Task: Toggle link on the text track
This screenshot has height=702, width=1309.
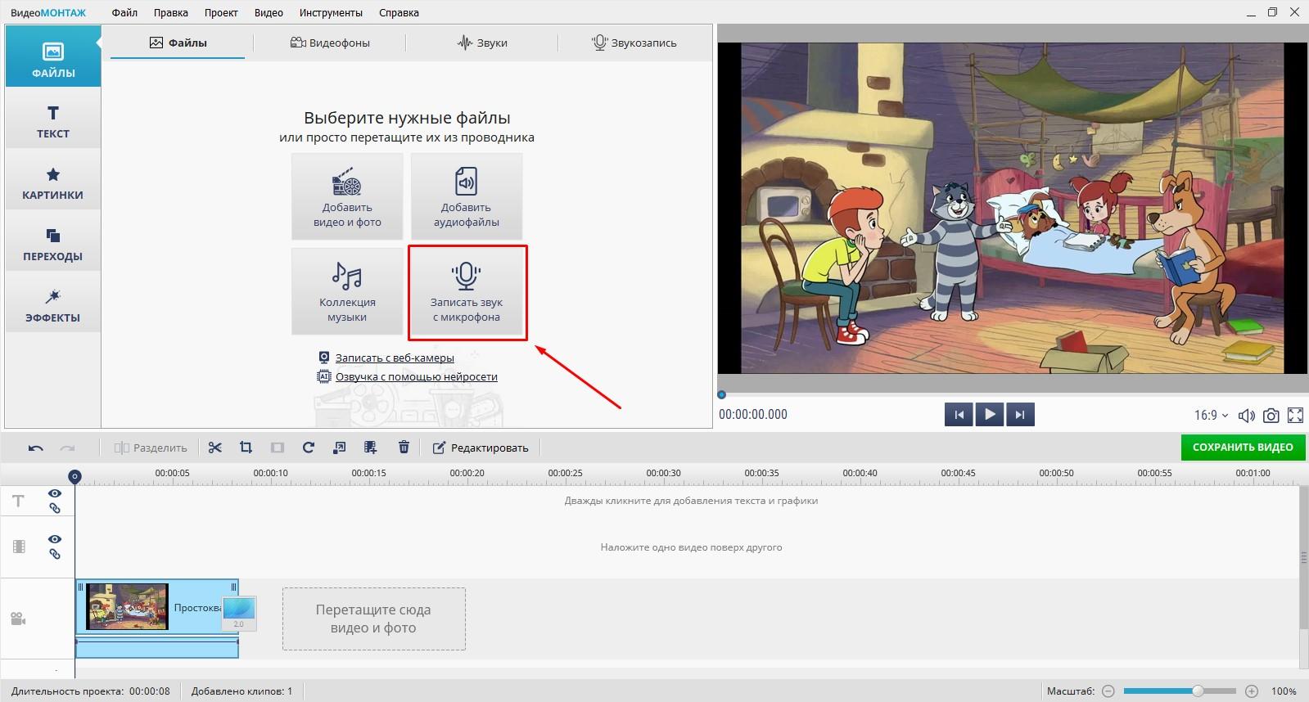Action: point(55,508)
